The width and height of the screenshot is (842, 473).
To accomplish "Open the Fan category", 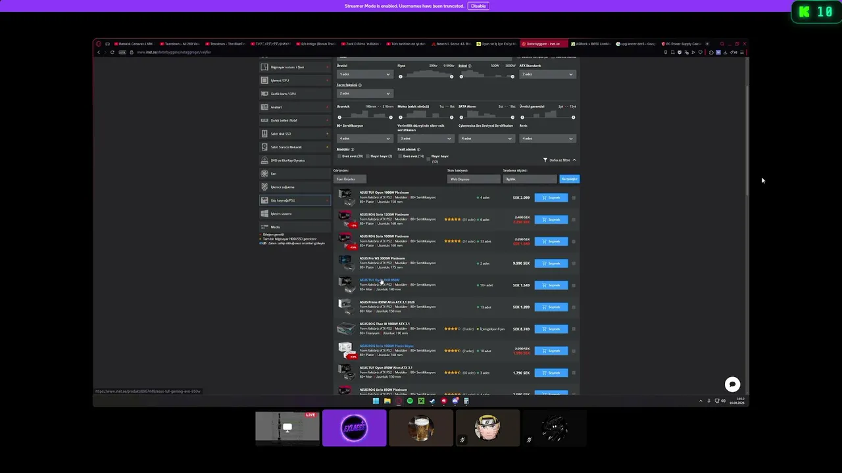I will tap(295, 173).
